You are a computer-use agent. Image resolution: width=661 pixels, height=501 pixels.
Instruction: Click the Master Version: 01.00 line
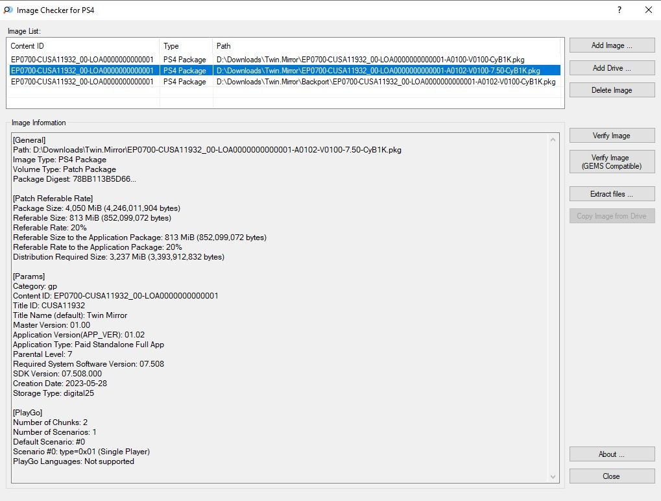pos(51,324)
